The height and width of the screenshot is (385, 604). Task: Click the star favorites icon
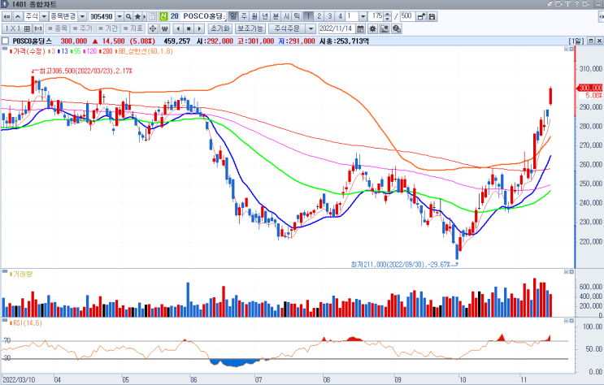point(137,16)
